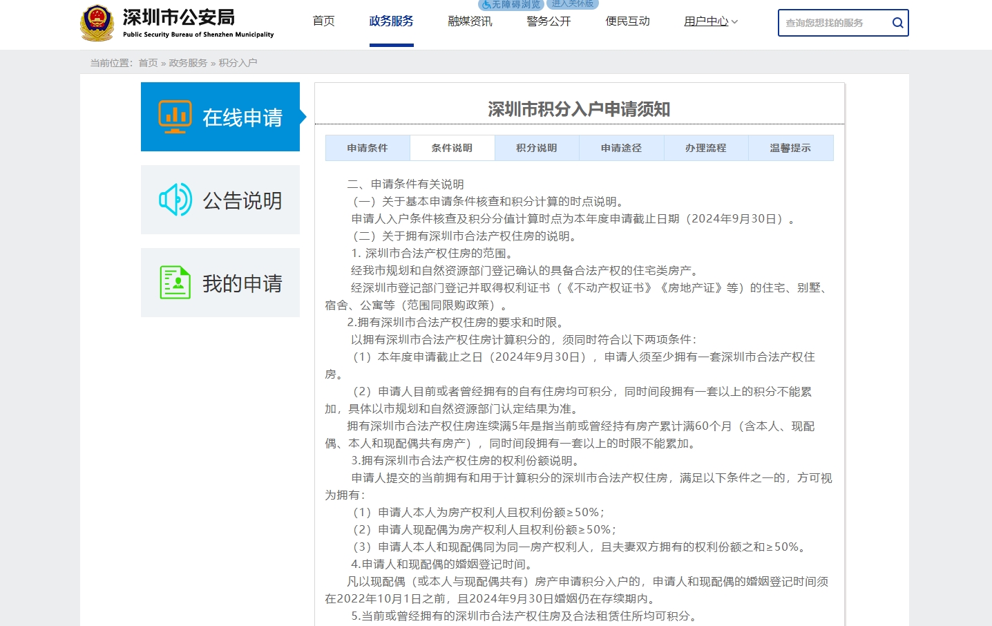The height and width of the screenshot is (626, 992).
Task: Click the line 2.拥有深圳市合法产权住房的要求和时限
Action: [457, 323]
